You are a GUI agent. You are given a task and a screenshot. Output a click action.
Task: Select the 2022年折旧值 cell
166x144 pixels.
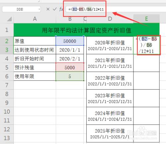[x=110, y=81]
